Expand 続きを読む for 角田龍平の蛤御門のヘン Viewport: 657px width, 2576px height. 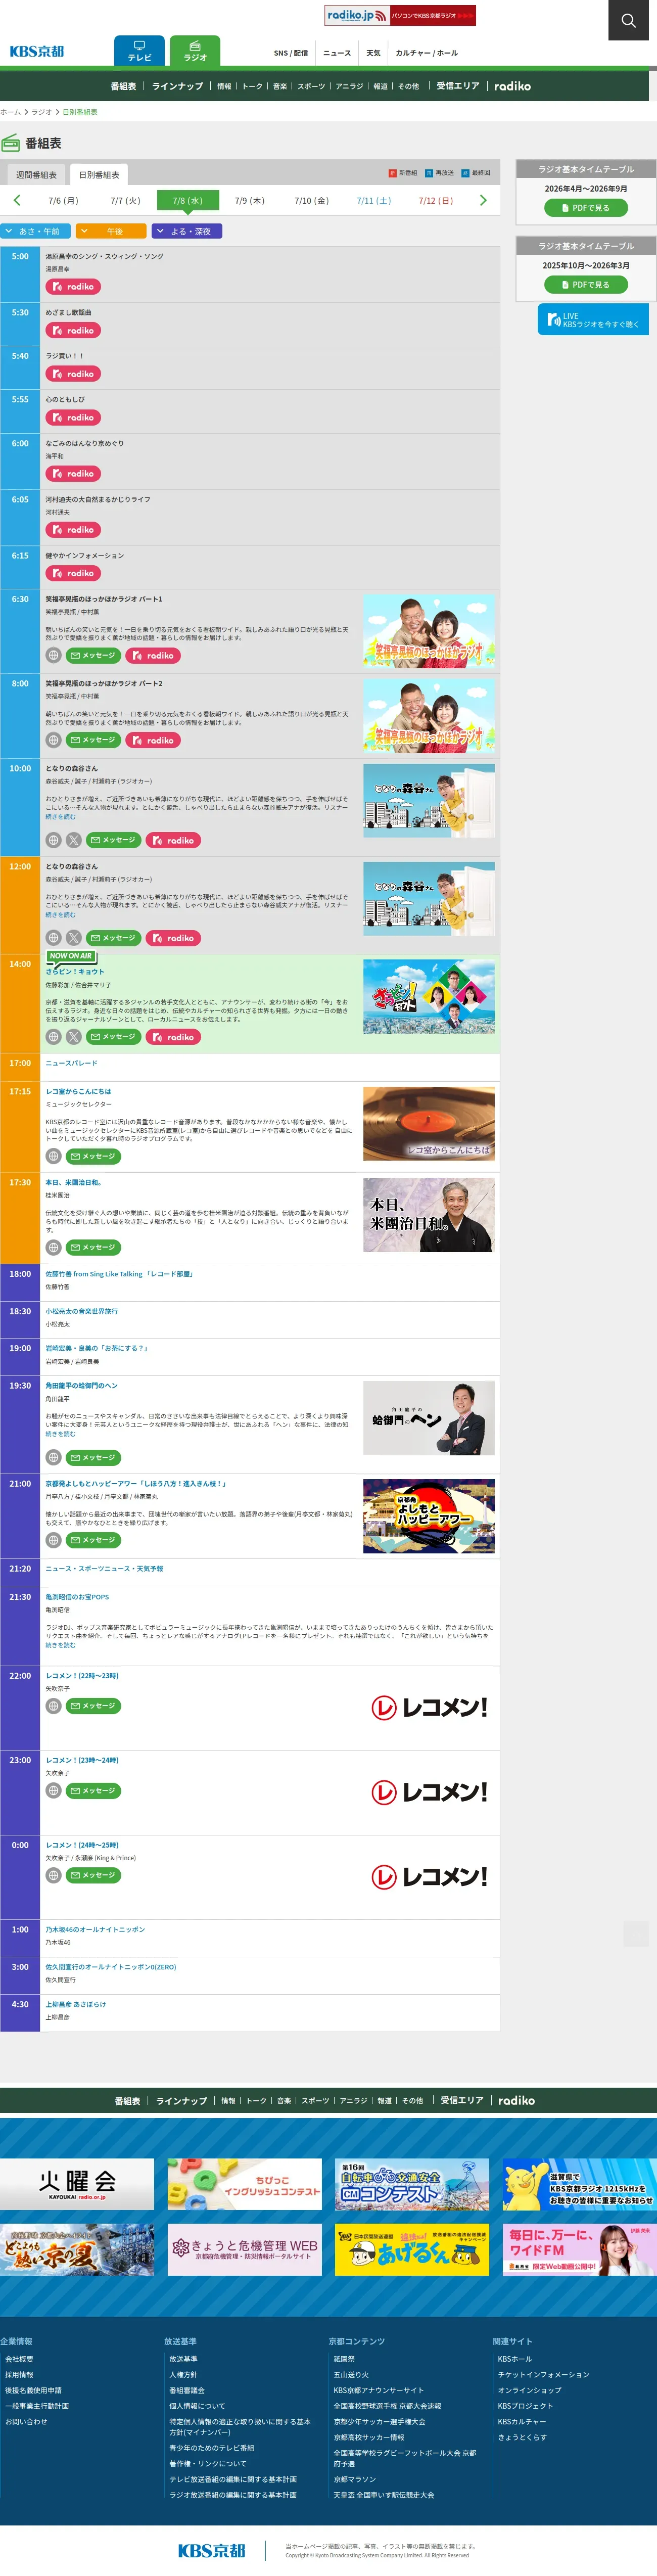[60, 1434]
